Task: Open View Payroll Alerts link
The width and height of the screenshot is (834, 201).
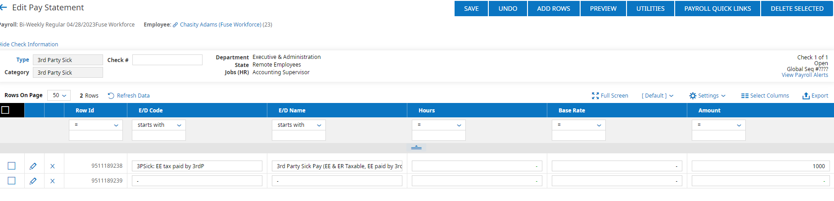Action: pyautogui.click(x=805, y=75)
